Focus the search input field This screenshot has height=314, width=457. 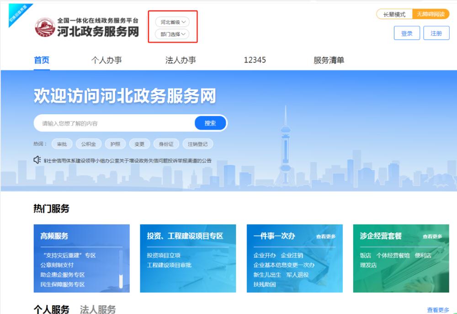(114, 123)
